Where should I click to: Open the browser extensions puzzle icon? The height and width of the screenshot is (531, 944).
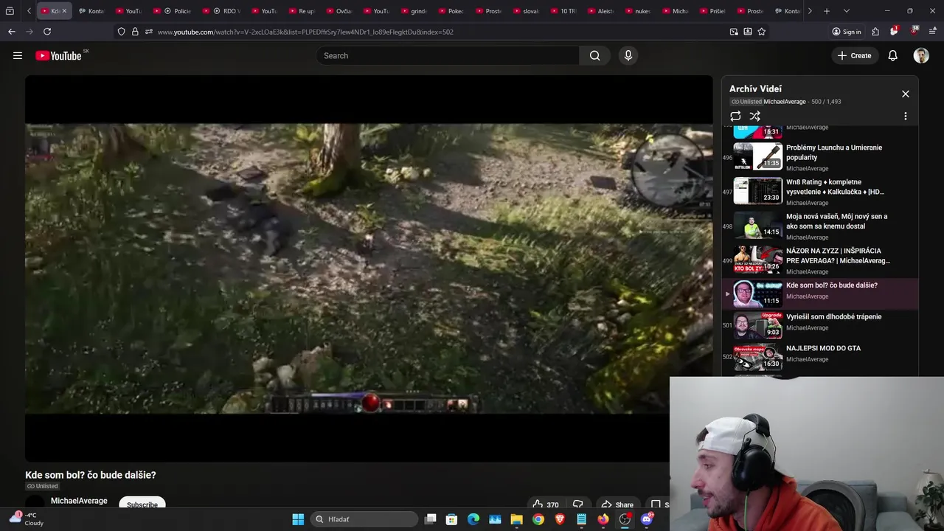(x=875, y=32)
